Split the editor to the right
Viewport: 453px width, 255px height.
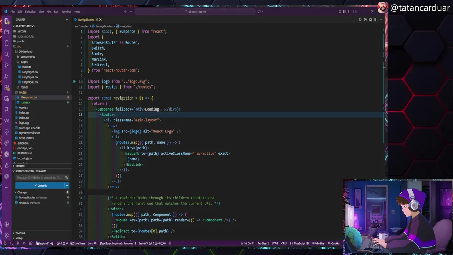pyautogui.click(x=376, y=19)
